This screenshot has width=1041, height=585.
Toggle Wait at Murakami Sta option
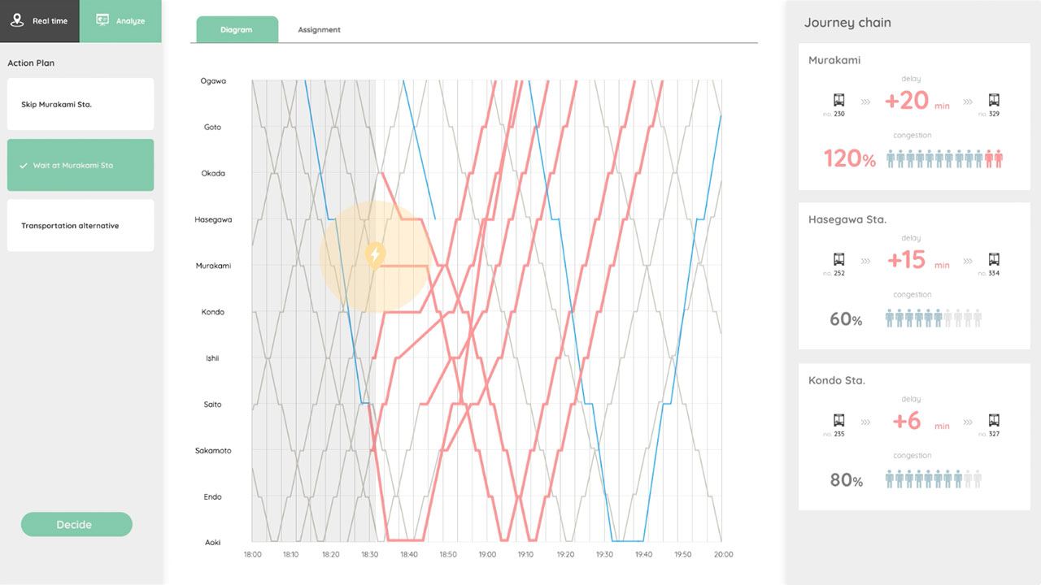(81, 165)
